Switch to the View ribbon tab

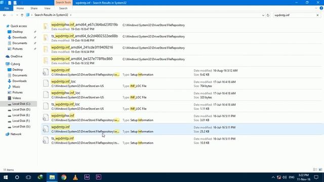[47, 8]
